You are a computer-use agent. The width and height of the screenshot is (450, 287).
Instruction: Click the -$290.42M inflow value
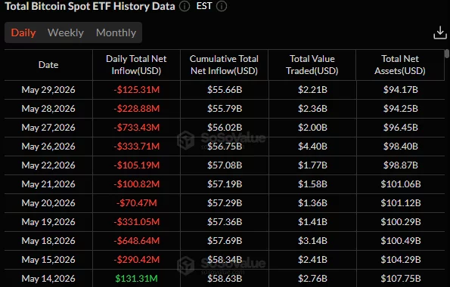coord(136,260)
